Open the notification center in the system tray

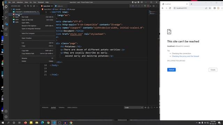pyautogui.click(x=219, y=123)
